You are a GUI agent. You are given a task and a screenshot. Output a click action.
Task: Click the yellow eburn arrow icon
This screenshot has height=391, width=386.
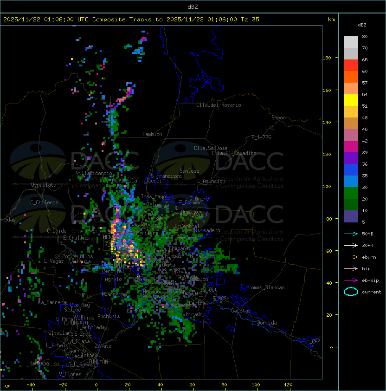point(351,257)
